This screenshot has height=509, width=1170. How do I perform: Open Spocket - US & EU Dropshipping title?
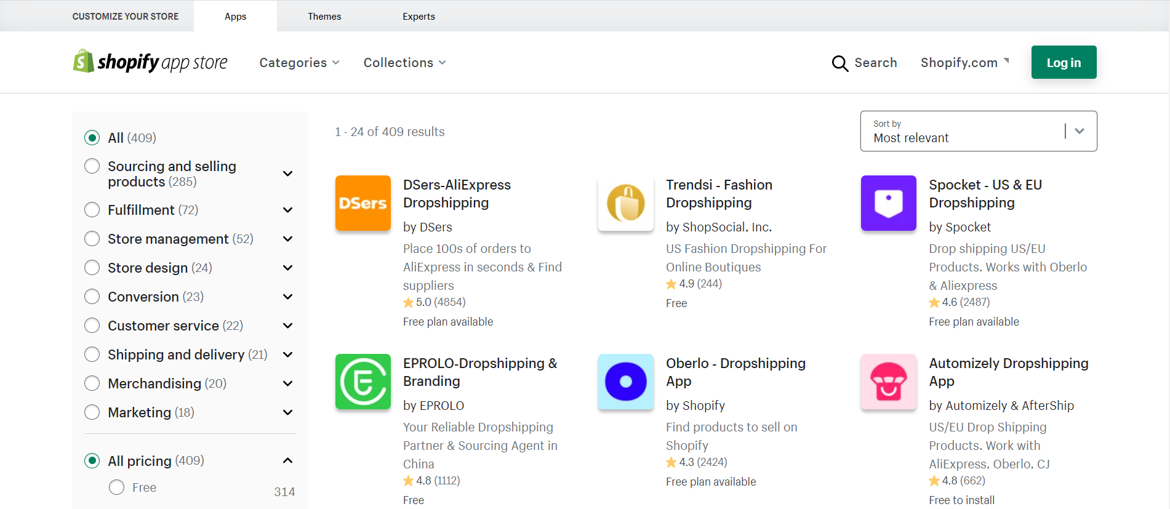pos(985,194)
